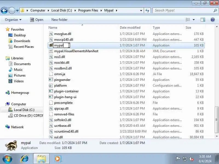Go back with the Back arrow button
This screenshot has height=164, width=219.
click(4, 10)
